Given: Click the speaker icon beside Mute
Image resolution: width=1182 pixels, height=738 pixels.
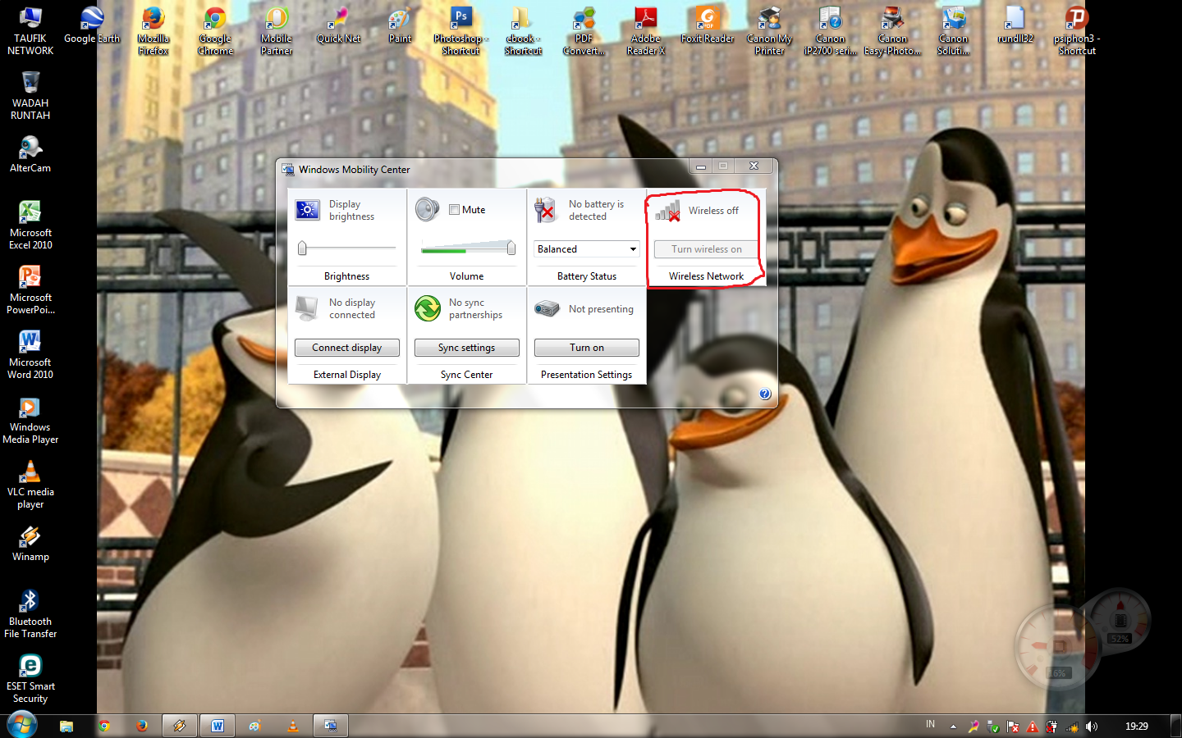Looking at the screenshot, I should pyautogui.click(x=427, y=210).
